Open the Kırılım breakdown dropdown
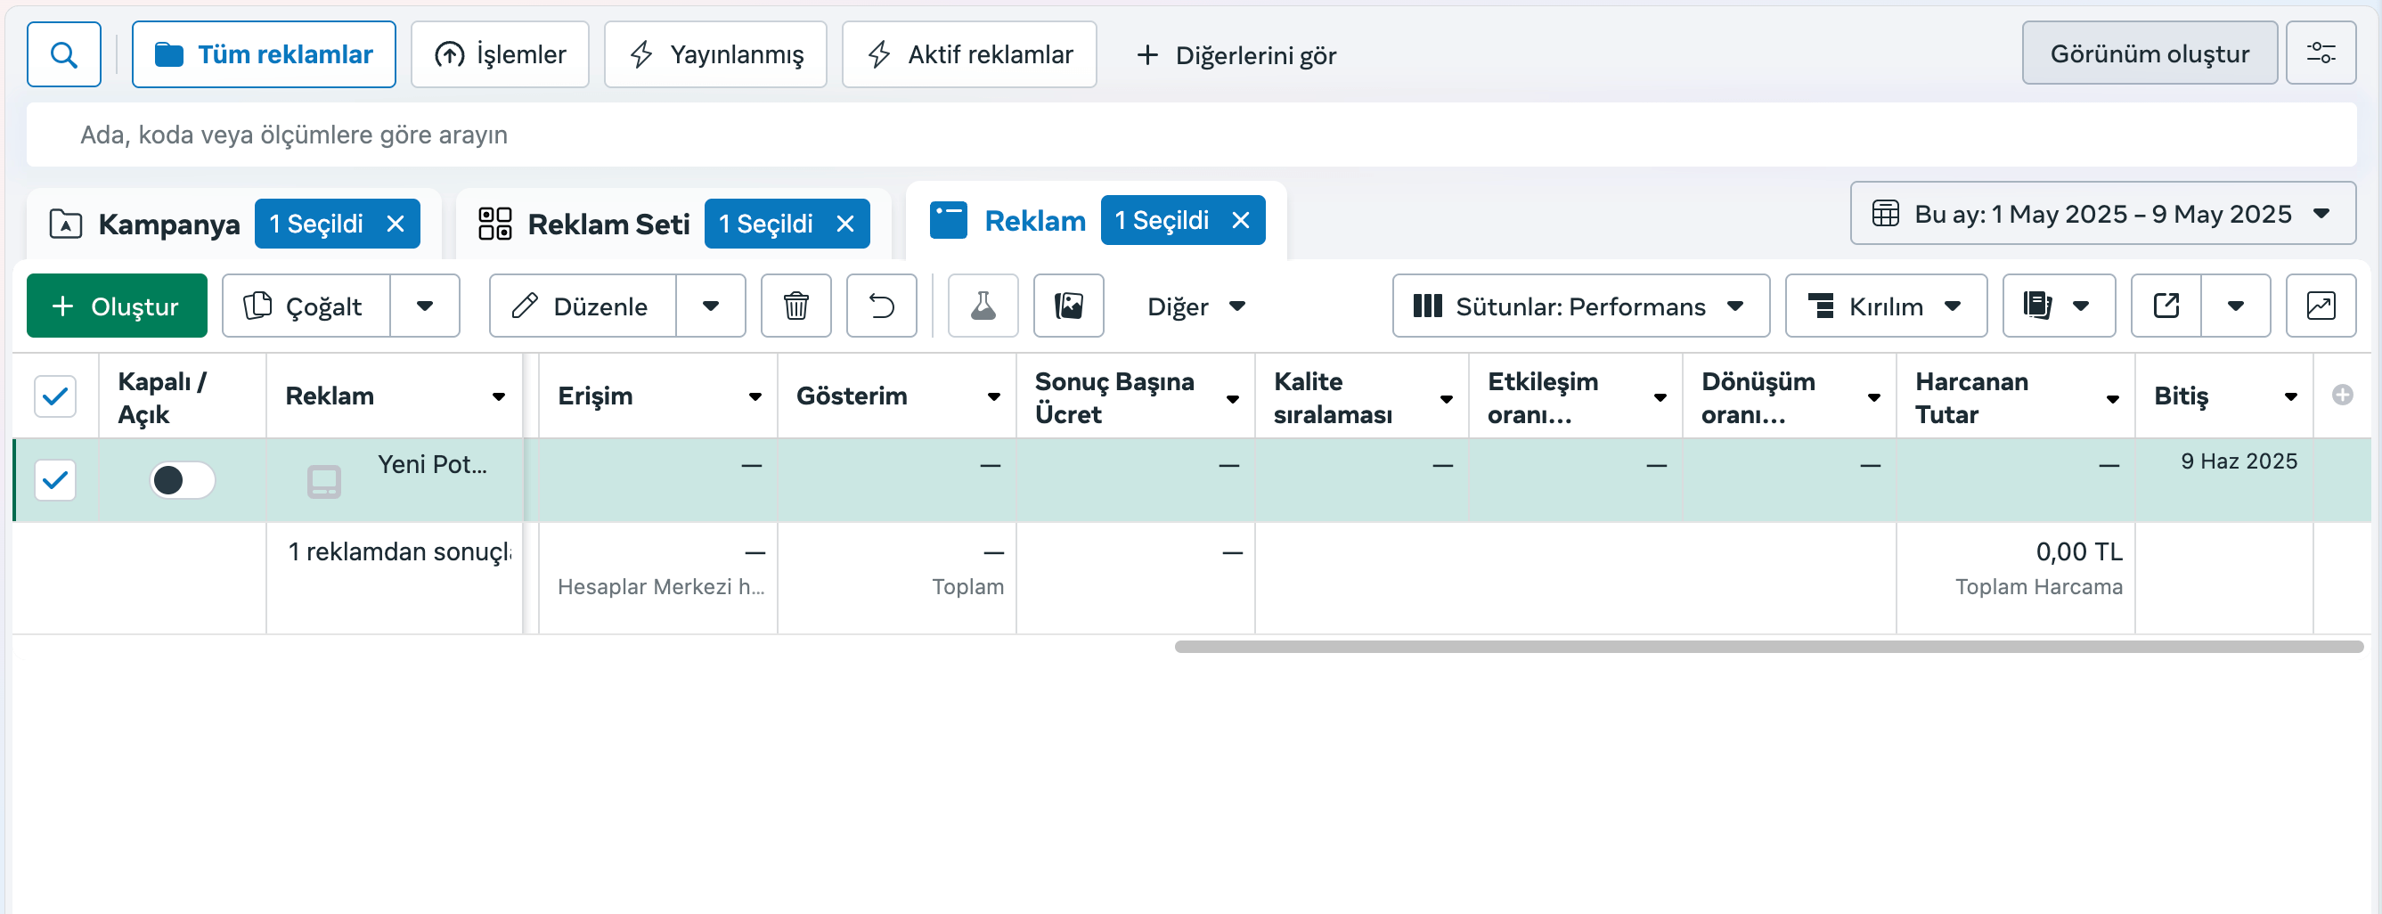Screen dimensions: 2382x914 pos(1887,306)
